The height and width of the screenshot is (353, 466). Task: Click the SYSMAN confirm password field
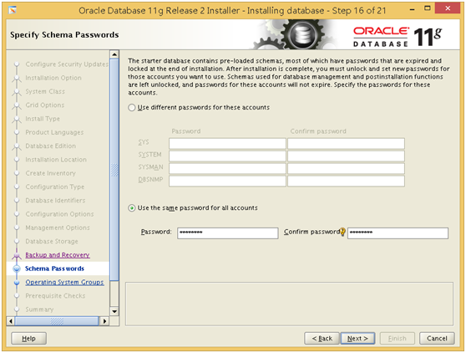[x=346, y=168]
